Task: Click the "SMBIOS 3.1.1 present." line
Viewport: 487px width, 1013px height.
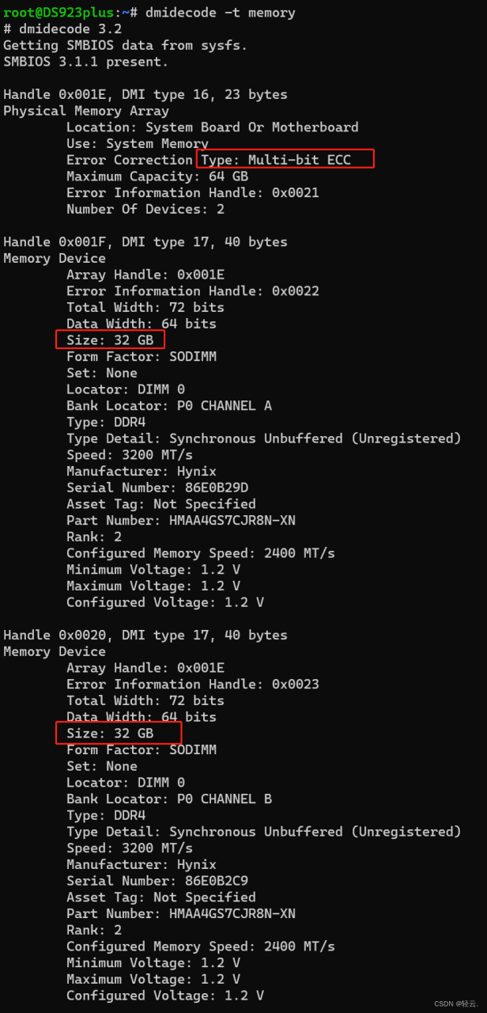Action: point(85,61)
